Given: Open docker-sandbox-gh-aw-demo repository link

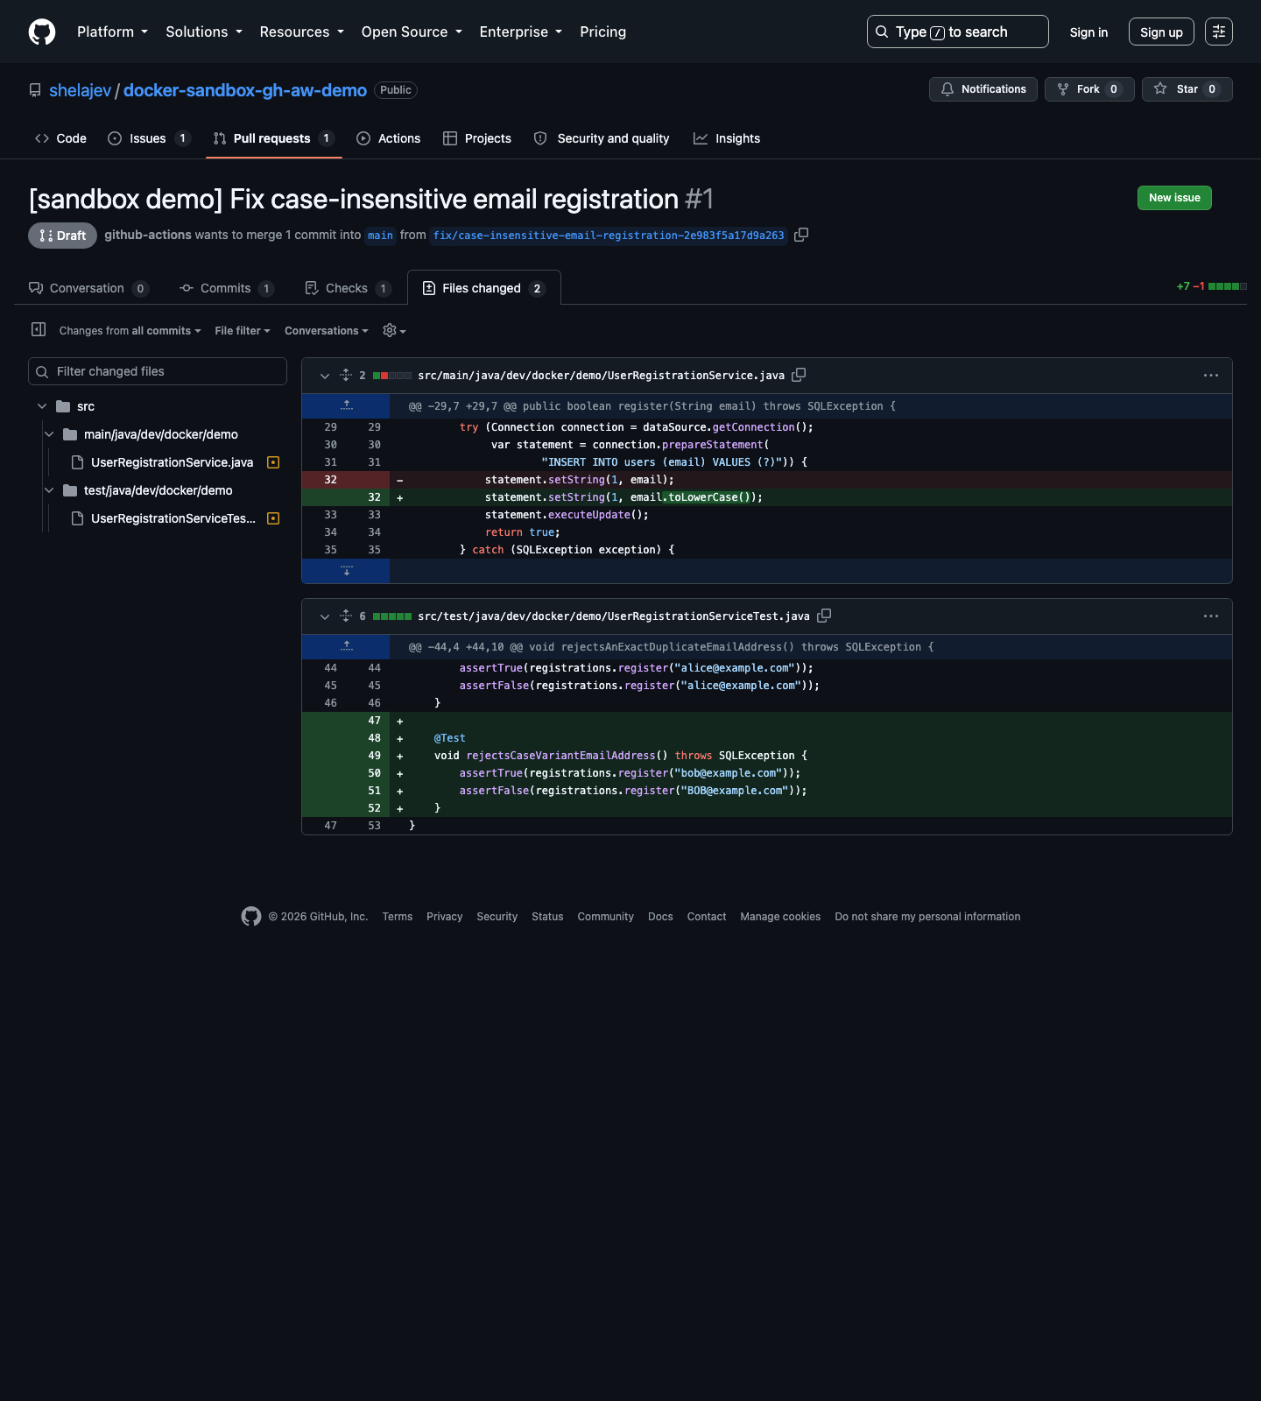Looking at the screenshot, I should [245, 90].
